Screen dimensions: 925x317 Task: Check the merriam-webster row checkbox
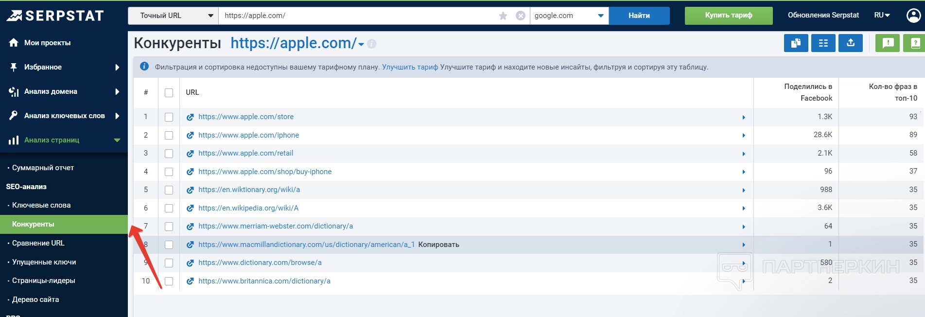pos(169,227)
